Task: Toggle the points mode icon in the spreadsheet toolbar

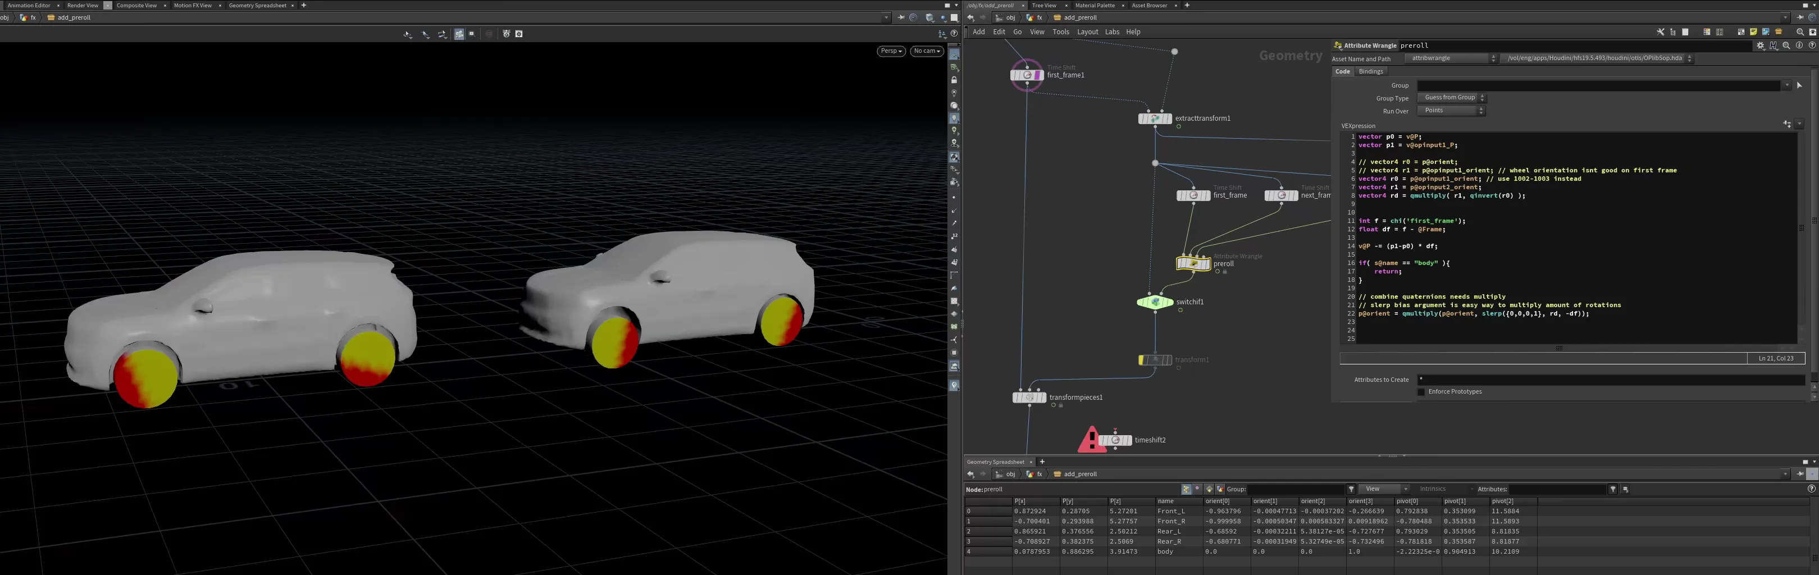Action: pos(1186,489)
